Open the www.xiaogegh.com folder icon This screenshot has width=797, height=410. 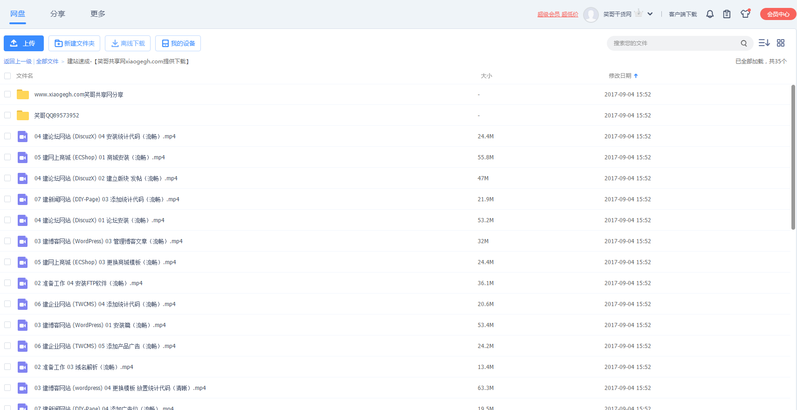tap(22, 95)
